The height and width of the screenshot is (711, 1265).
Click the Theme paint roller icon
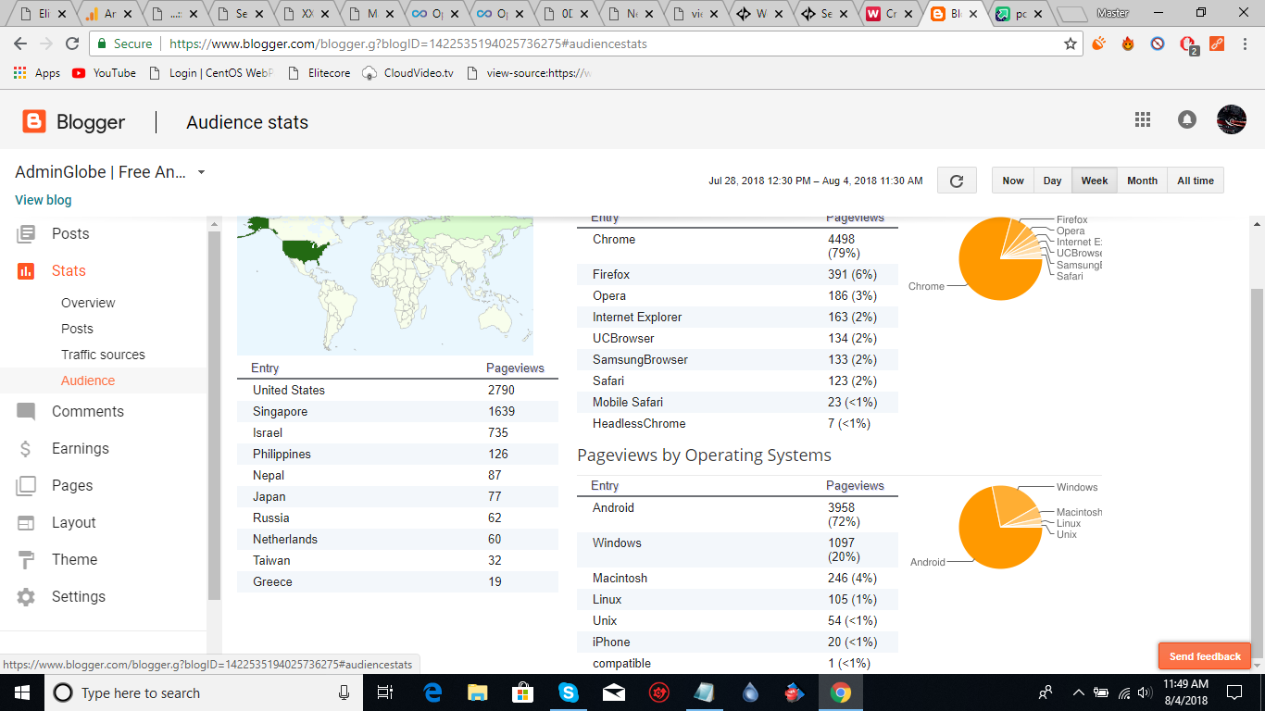tap(26, 559)
